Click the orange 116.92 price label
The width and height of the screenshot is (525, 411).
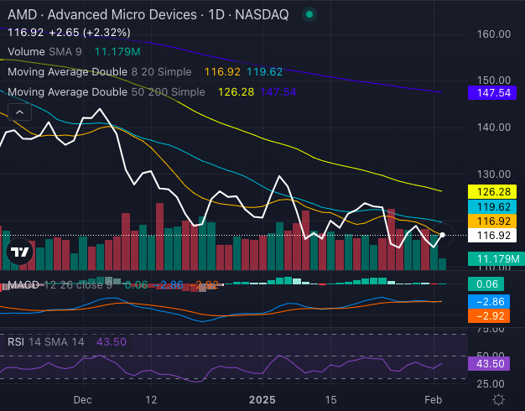[x=491, y=221]
